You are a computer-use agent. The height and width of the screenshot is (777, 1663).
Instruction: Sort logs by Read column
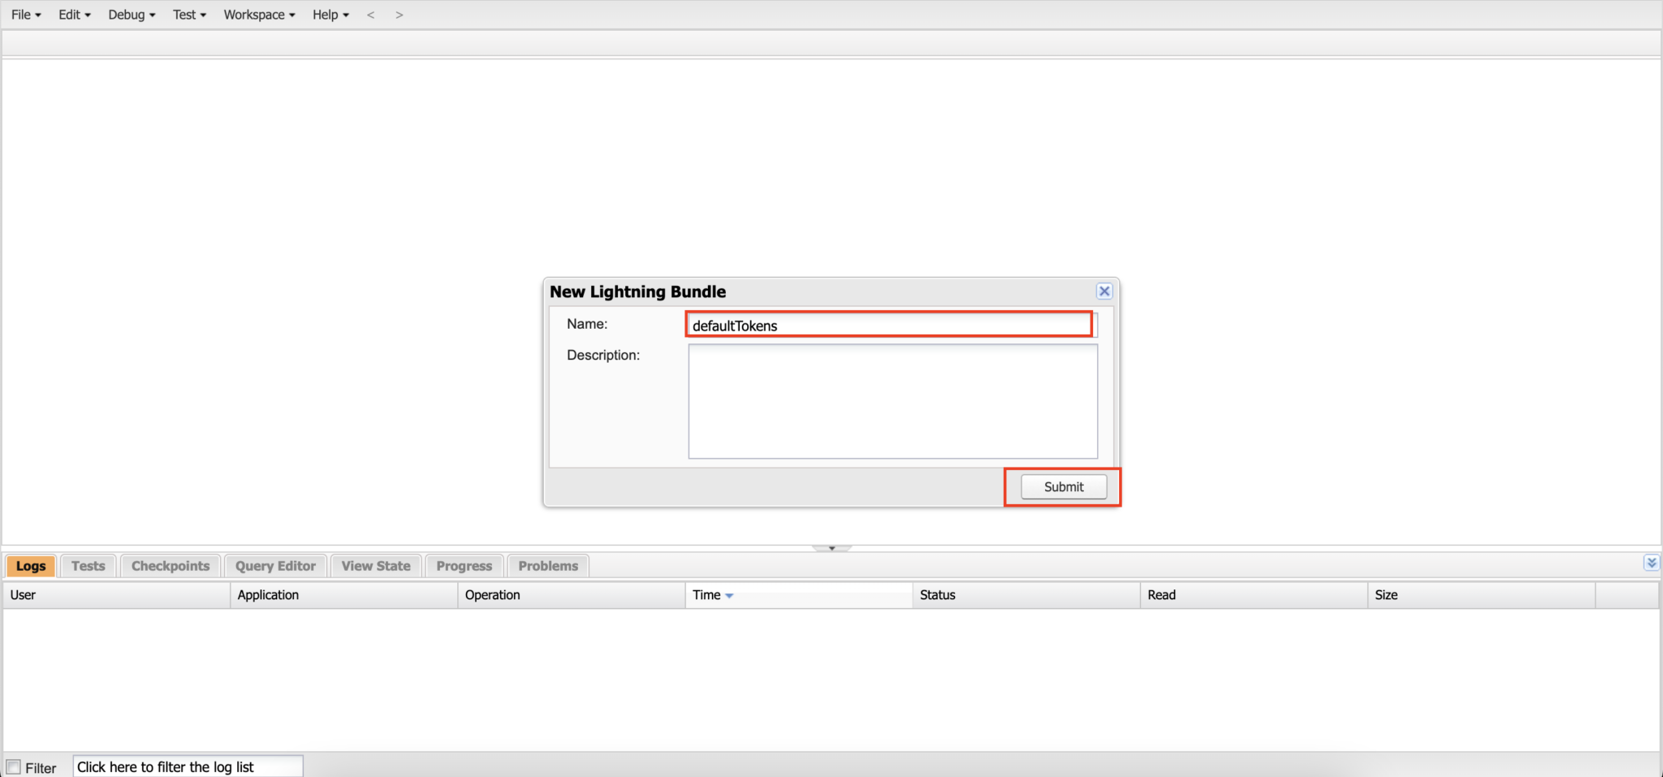(1254, 595)
